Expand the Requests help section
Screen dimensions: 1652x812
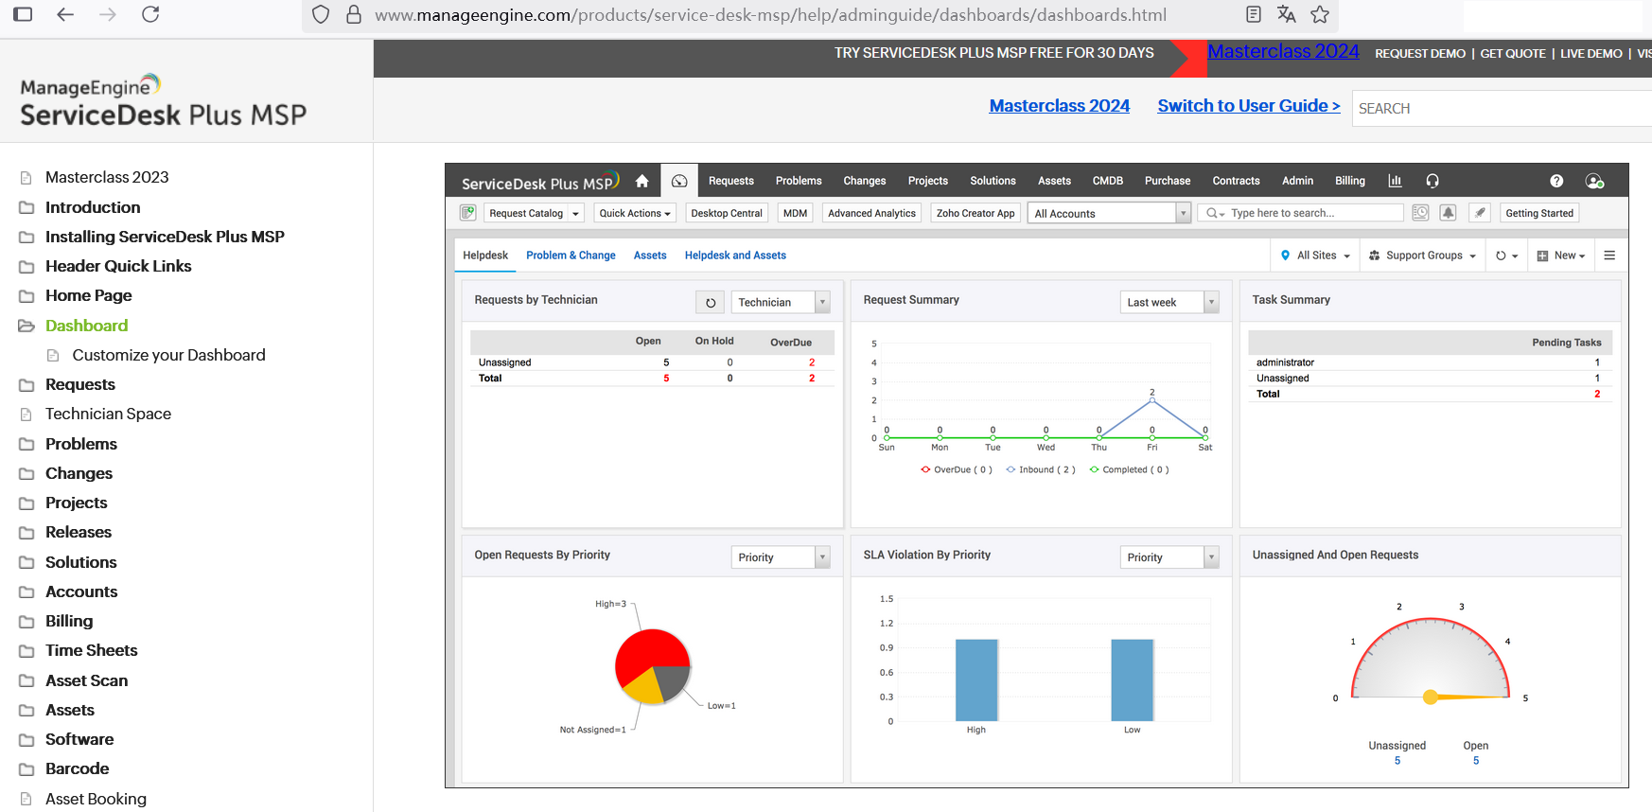click(x=79, y=384)
